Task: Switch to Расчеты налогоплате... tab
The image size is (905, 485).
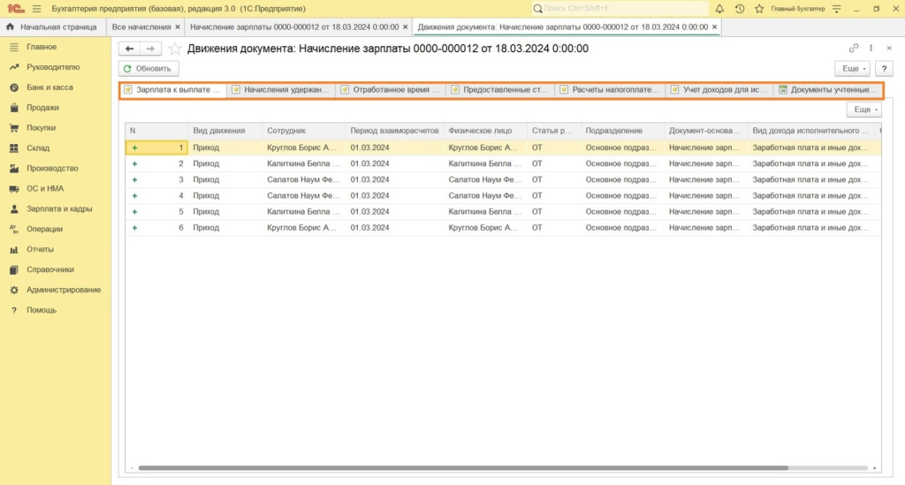Action: 610,89
